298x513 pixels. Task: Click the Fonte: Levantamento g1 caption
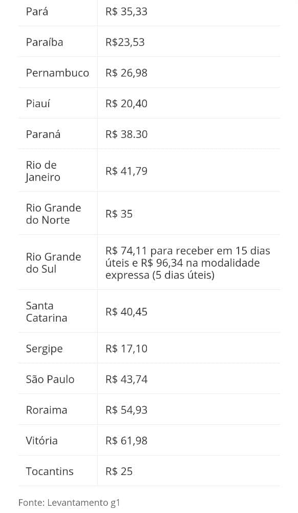[x=69, y=502]
